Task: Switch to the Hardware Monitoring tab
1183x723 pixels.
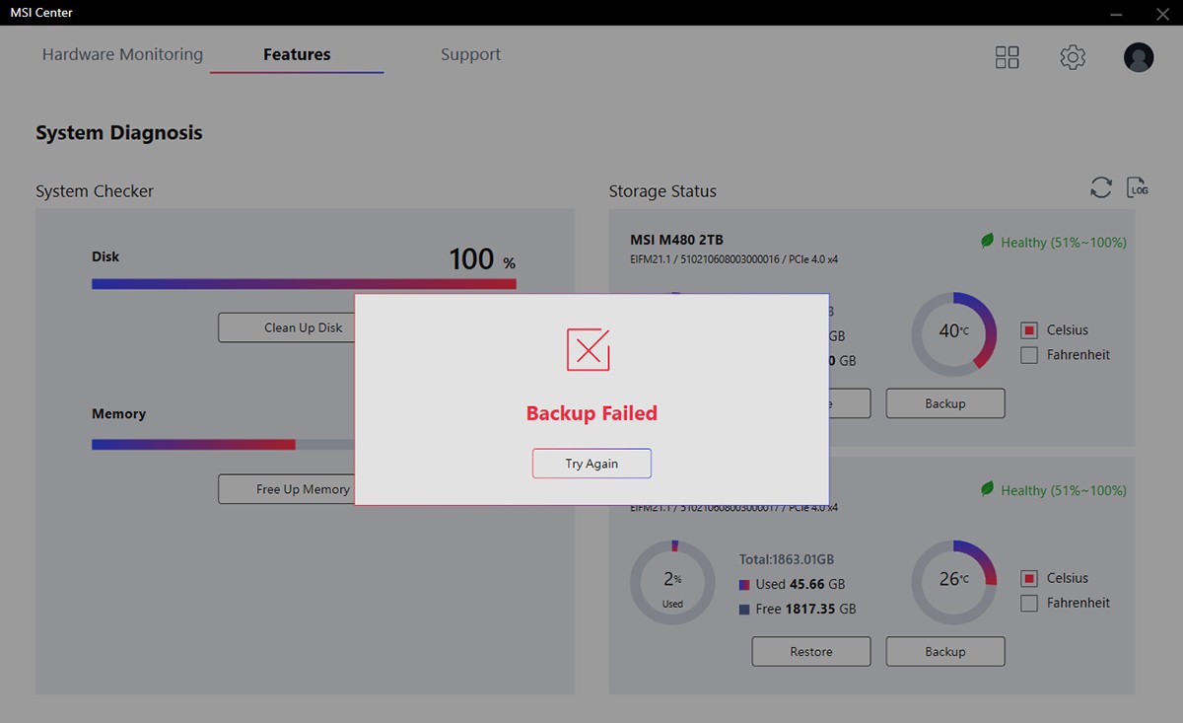Action: pyautogui.click(x=122, y=55)
